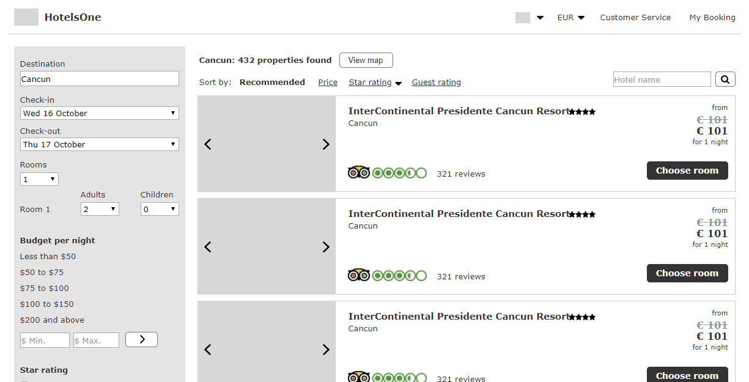Choose room for first hotel listing
This screenshot has height=382, width=749.
pyautogui.click(x=687, y=171)
